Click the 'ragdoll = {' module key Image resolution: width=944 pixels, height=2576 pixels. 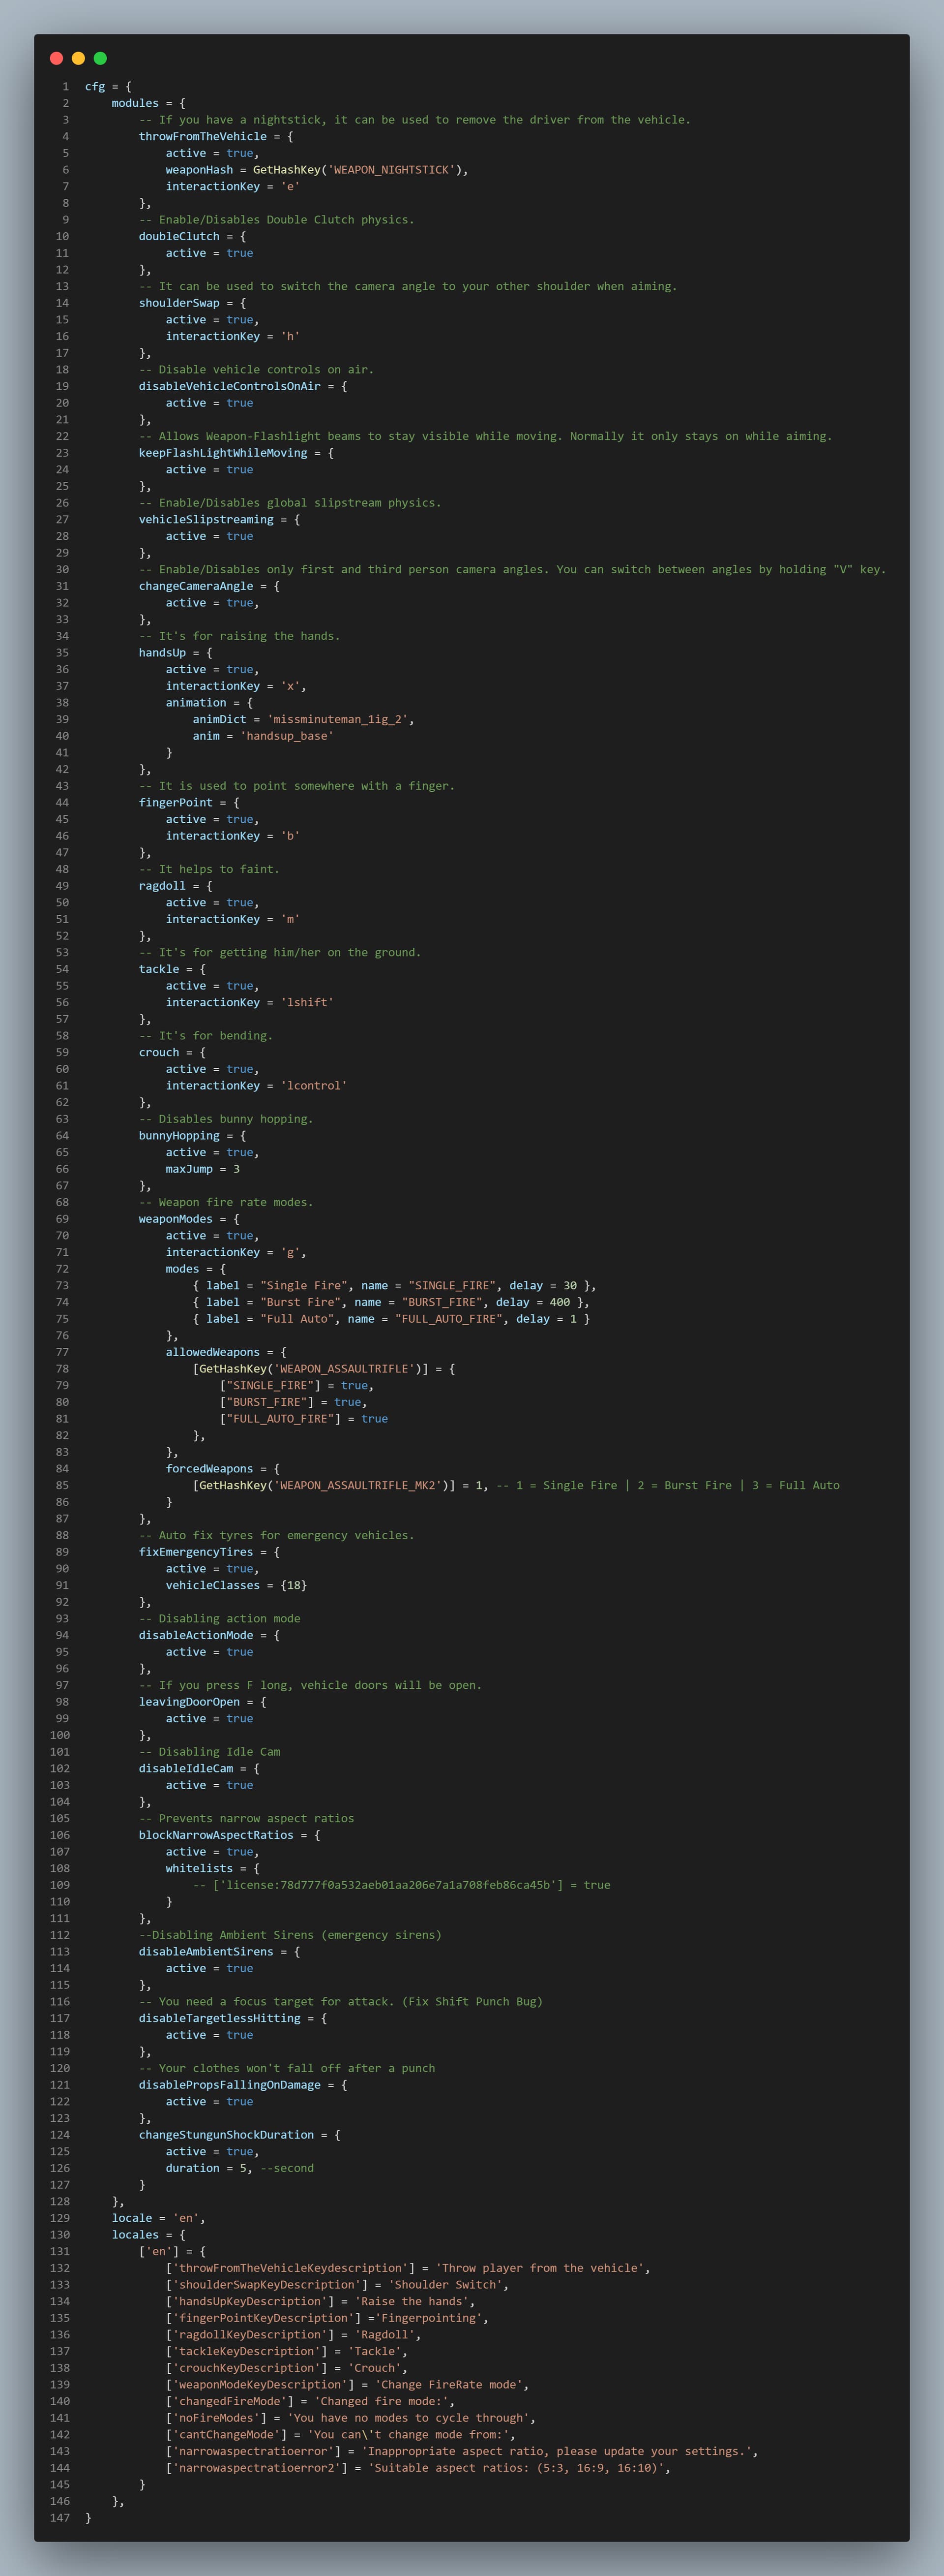point(176,886)
